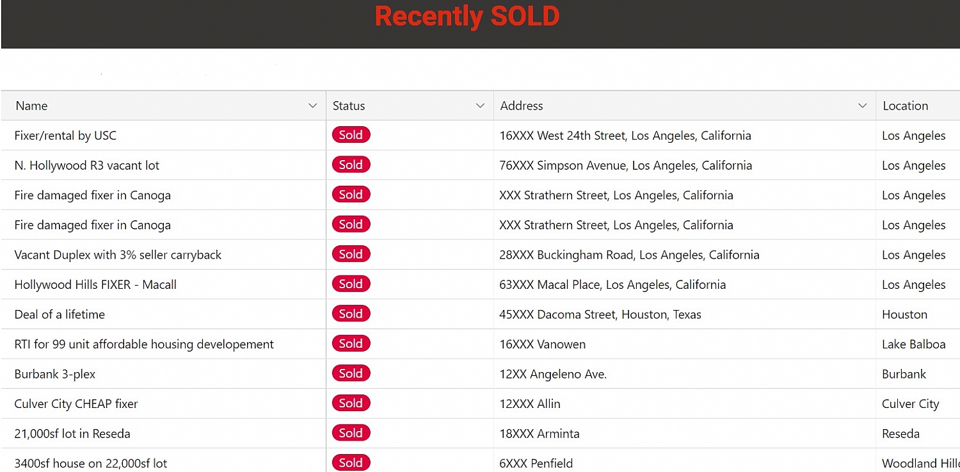Image resolution: width=960 pixels, height=472 pixels.
Task: Click the Name column header label
Action: pyautogui.click(x=31, y=106)
